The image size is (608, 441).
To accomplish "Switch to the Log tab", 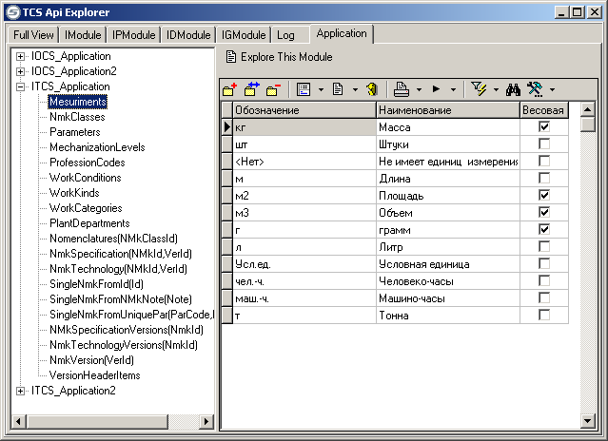I will tap(285, 35).
